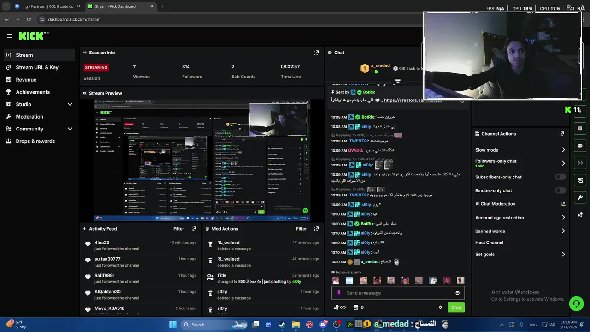The image size is (590, 332).
Task: Click 4loa23 in Activity Feed
Action: tap(102, 243)
